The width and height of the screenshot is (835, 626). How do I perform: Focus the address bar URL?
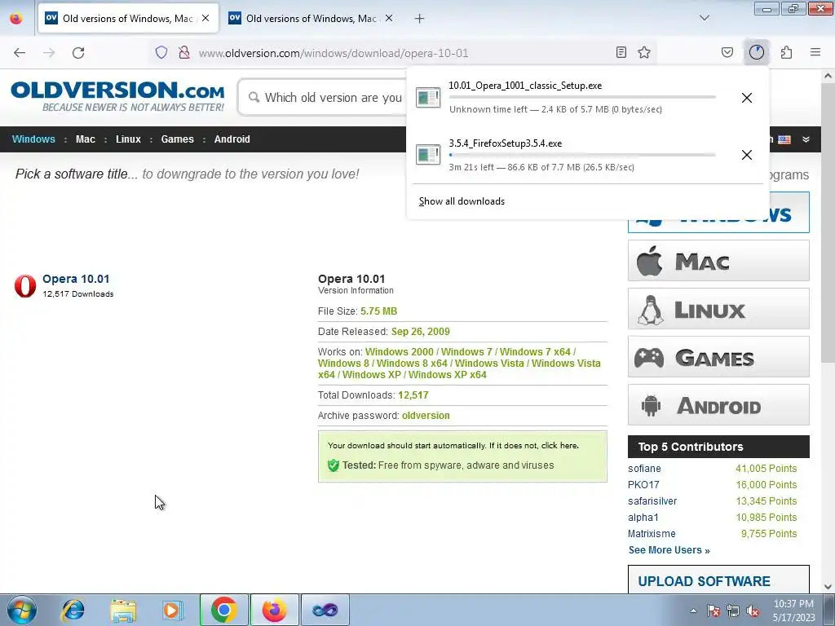click(334, 53)
